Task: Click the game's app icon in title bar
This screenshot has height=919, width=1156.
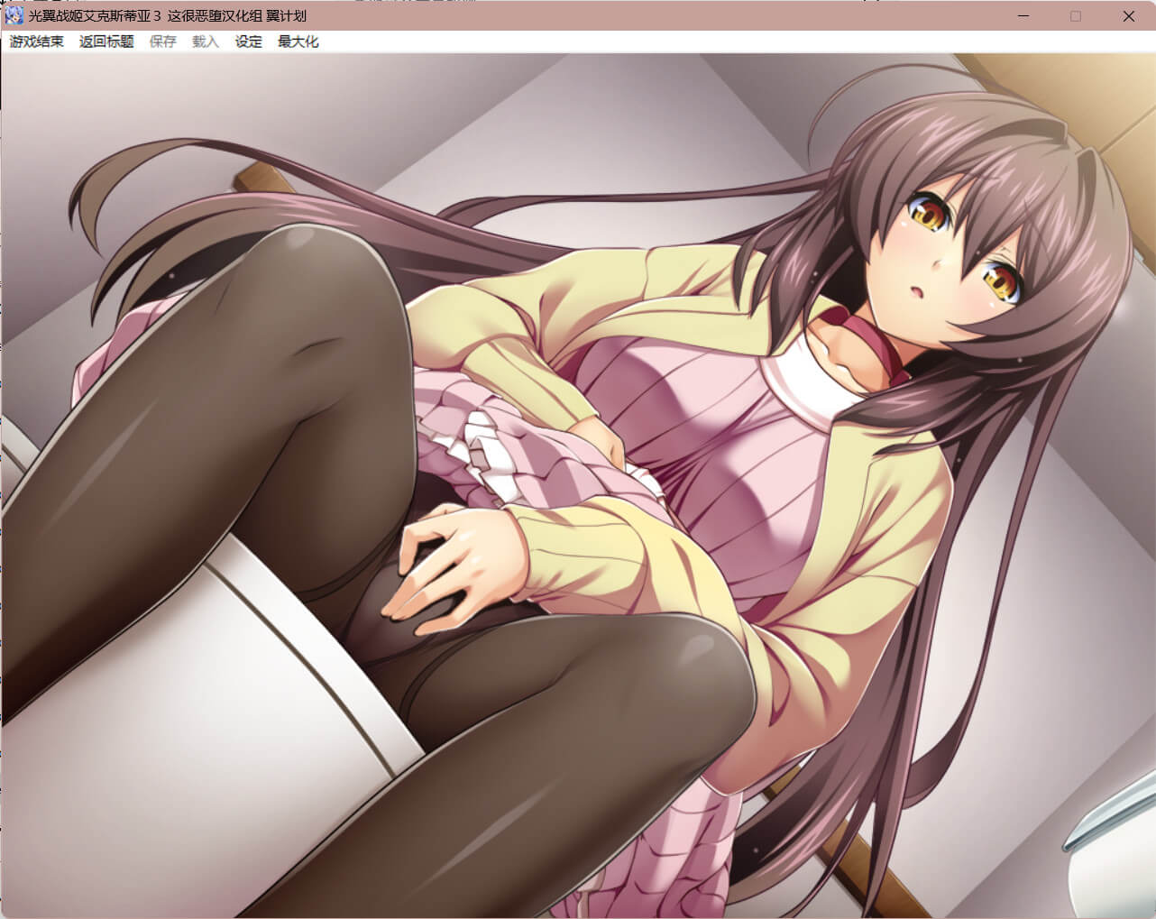Action: (14, 15)
